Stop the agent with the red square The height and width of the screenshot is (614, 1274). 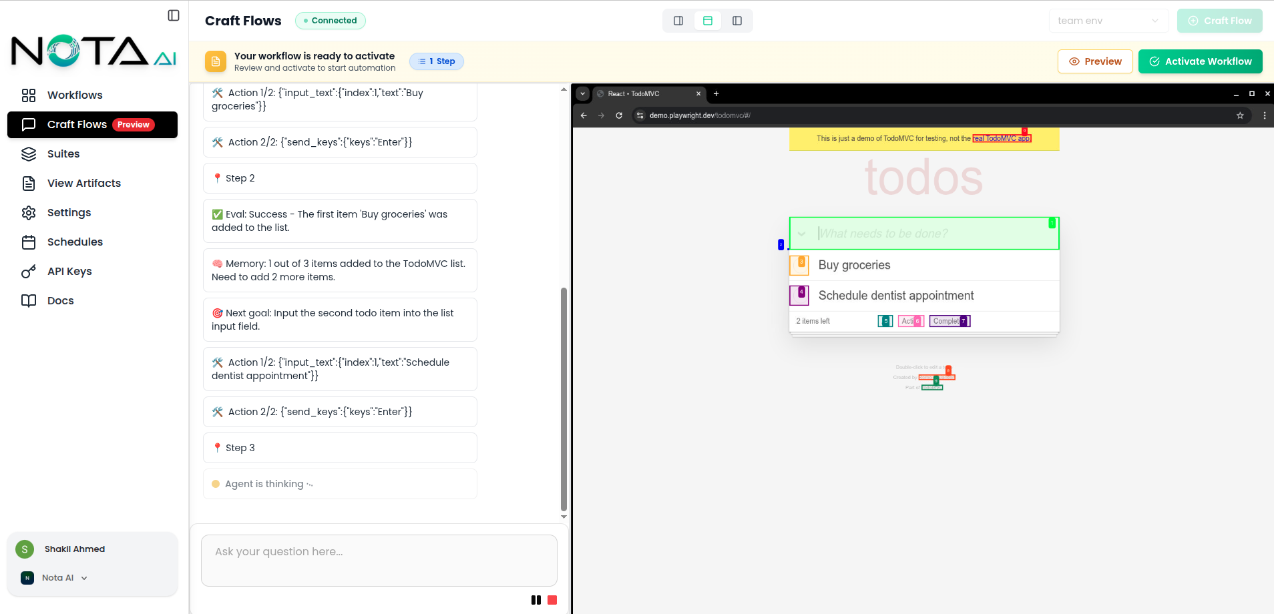[x=552, y=599]
